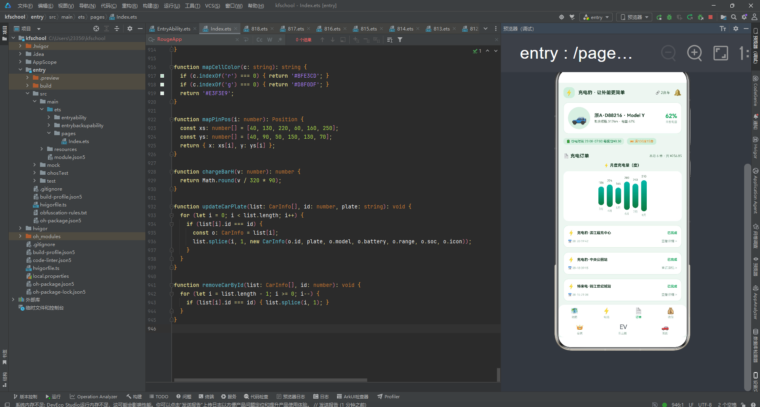Click the hot reload apply-changes icon
The height and width of the screenshot is (407, 760).
point(690,17)
